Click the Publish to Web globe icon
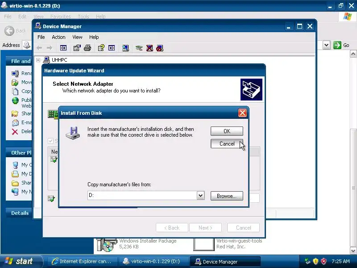The image size is (357, 268). click(15, 100)
